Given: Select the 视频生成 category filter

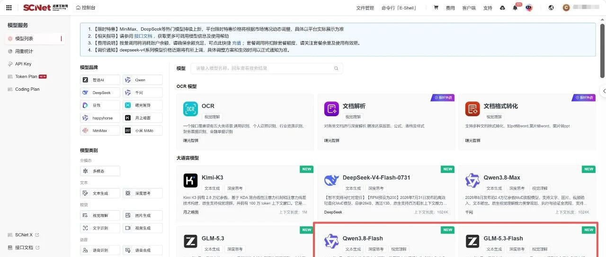Looking at the screenshot, I should 143,228.
